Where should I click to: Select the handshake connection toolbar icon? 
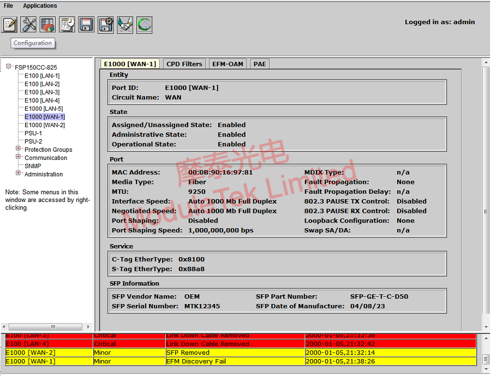[x=124, y=24]
